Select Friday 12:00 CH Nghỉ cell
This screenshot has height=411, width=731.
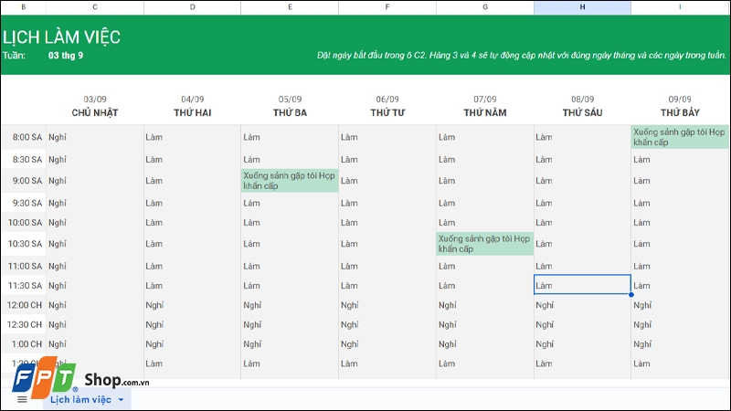[582, 305]
